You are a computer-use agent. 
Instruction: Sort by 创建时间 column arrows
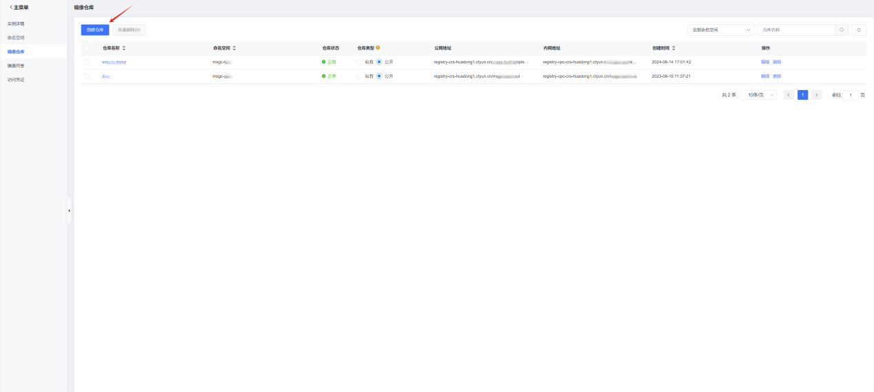coord(673,48)
